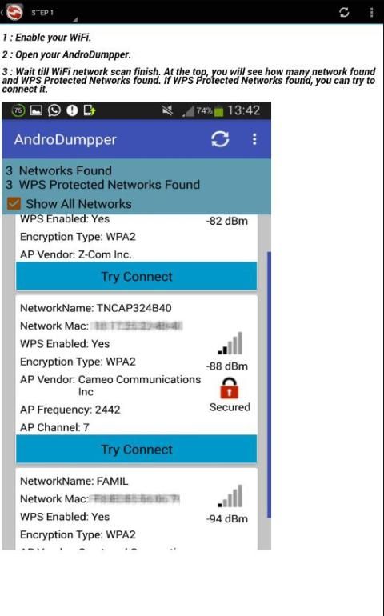The height and width of the screenshot is (616, 384).
Task: Tap the picture notification icon in status bar
Action: [x=36, y=110]
